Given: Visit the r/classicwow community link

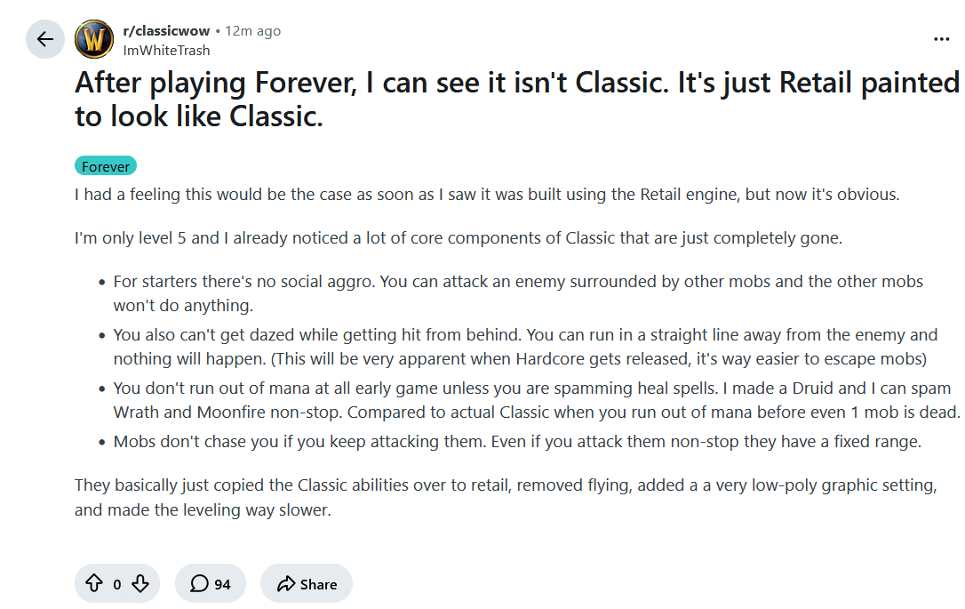Looking at the screenshot, I should point(166,31).
